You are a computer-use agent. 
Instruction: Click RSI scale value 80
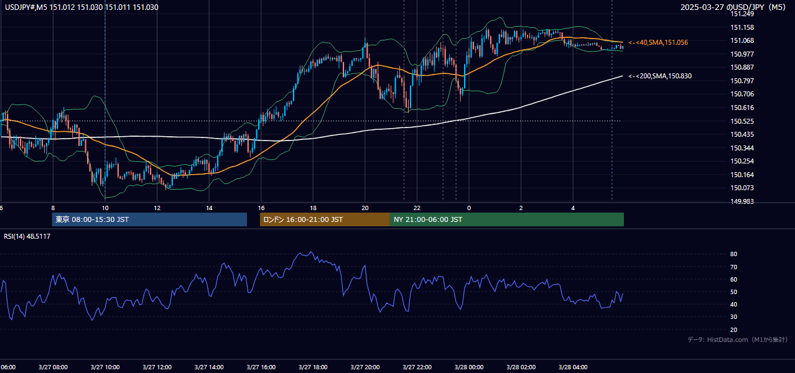[x=733, y=254]
